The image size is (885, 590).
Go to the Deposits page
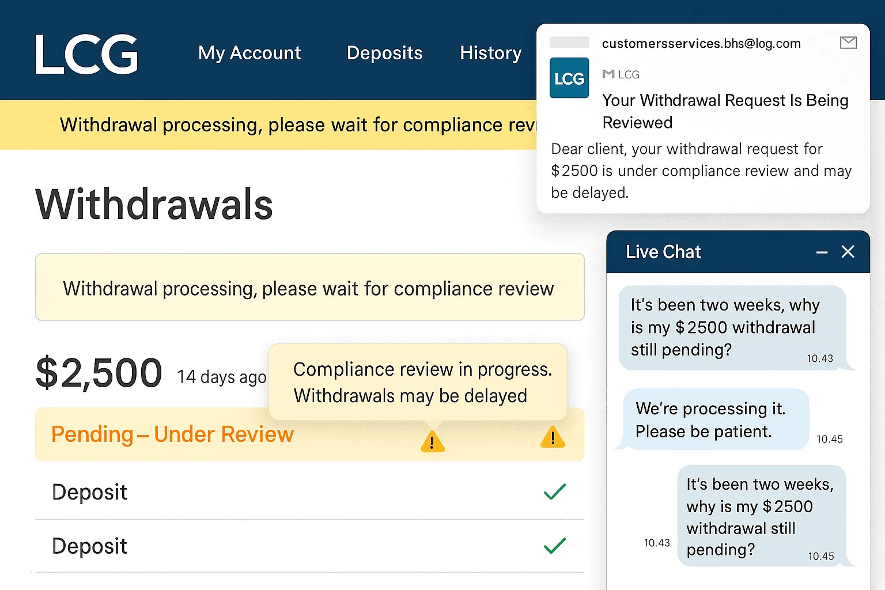(384, 53)
